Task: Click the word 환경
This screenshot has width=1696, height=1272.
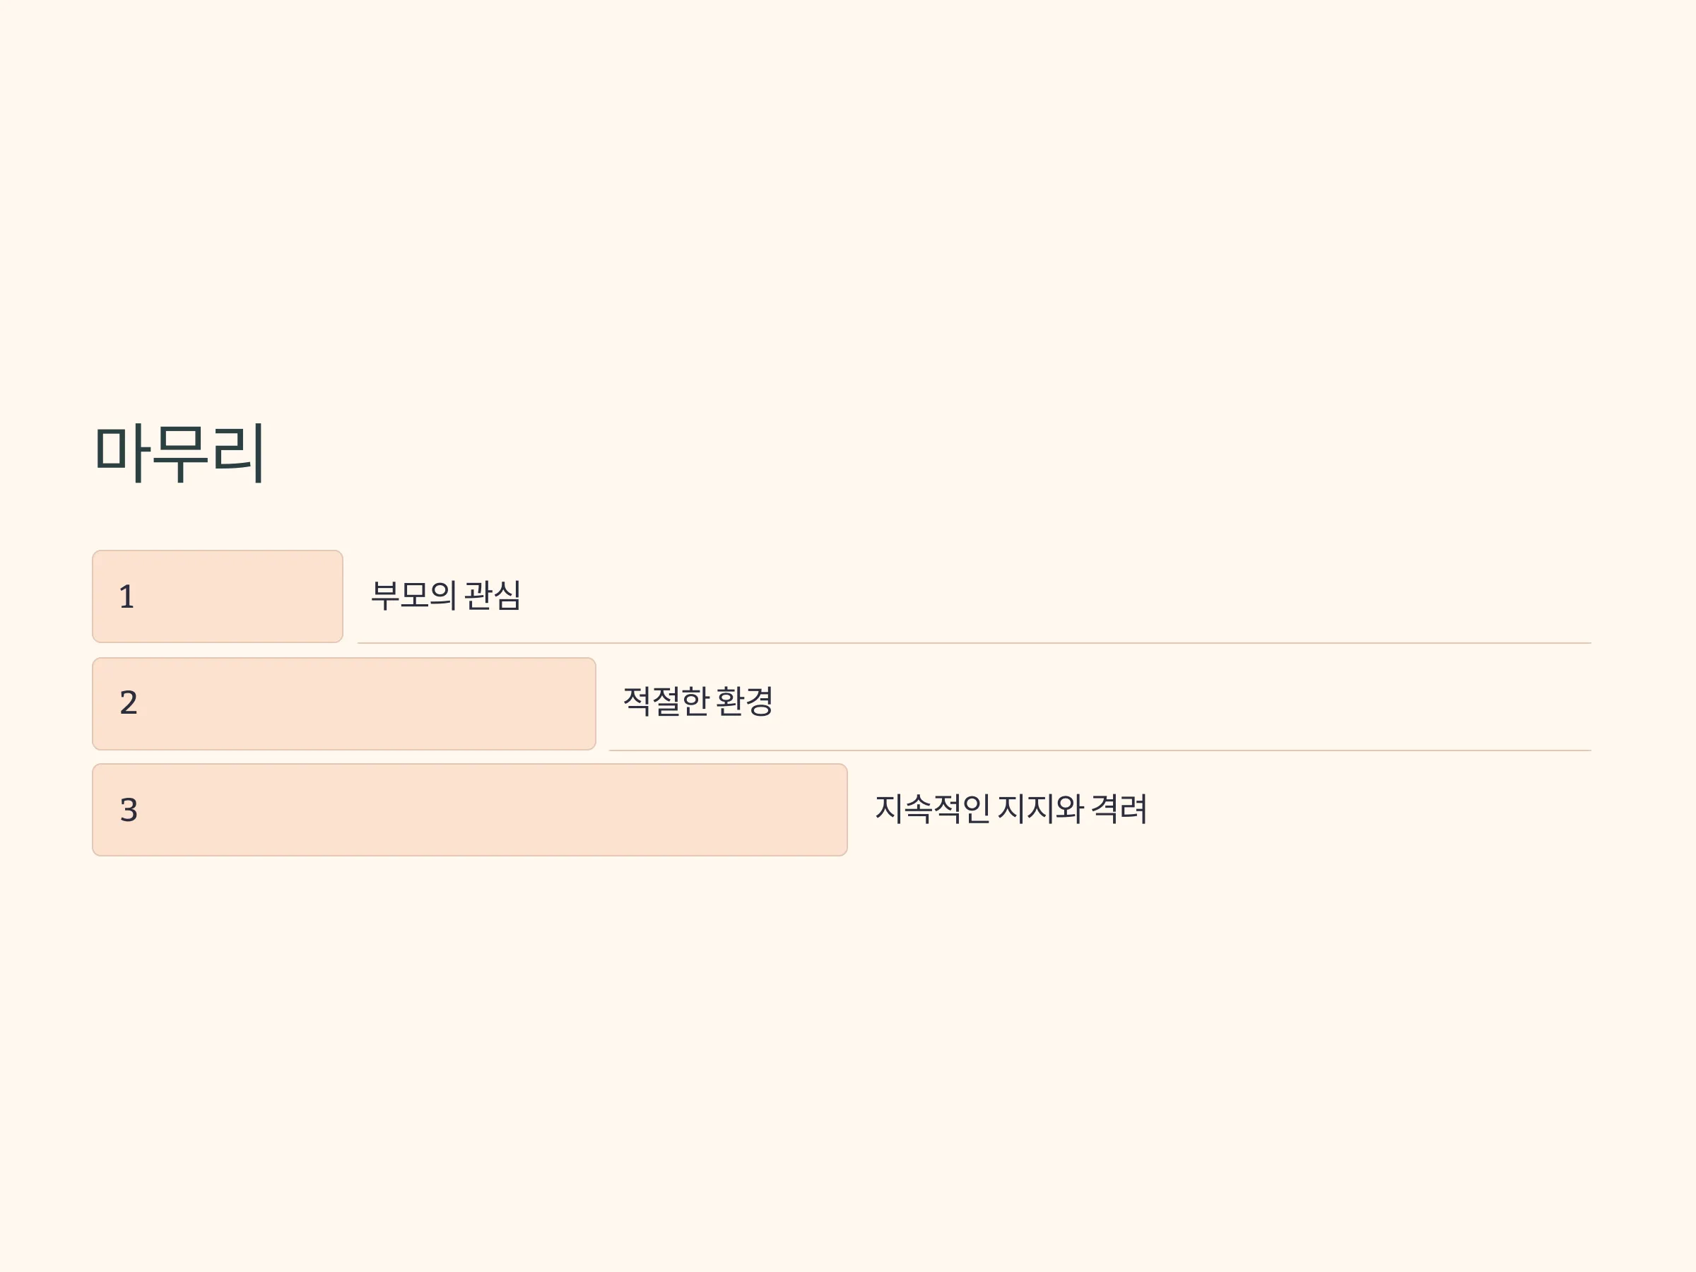Action: coord(743,701)
